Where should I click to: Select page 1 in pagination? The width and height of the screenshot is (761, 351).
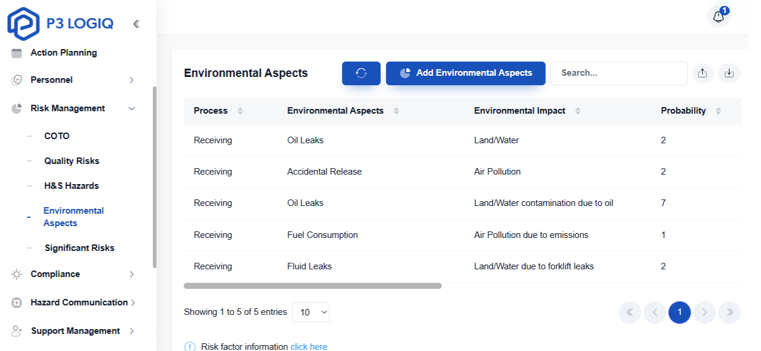(x=680, y=312)
